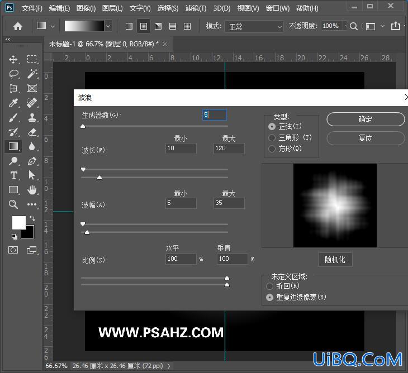Close the 未标题-1 document tab

[x=165, y=45]
